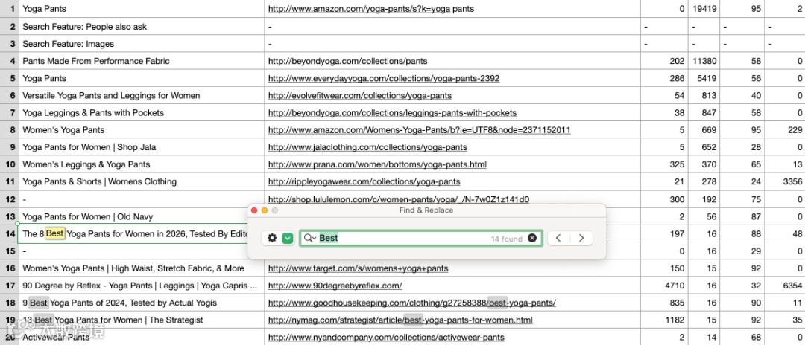Select the cell with value 3356
Image resolution: width=805 pixels, height=345 pixels.
786,181
